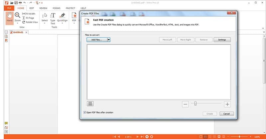Switch to the FORMS ribbon tab
Screen dimensions: 266x139
coord(57,8)
